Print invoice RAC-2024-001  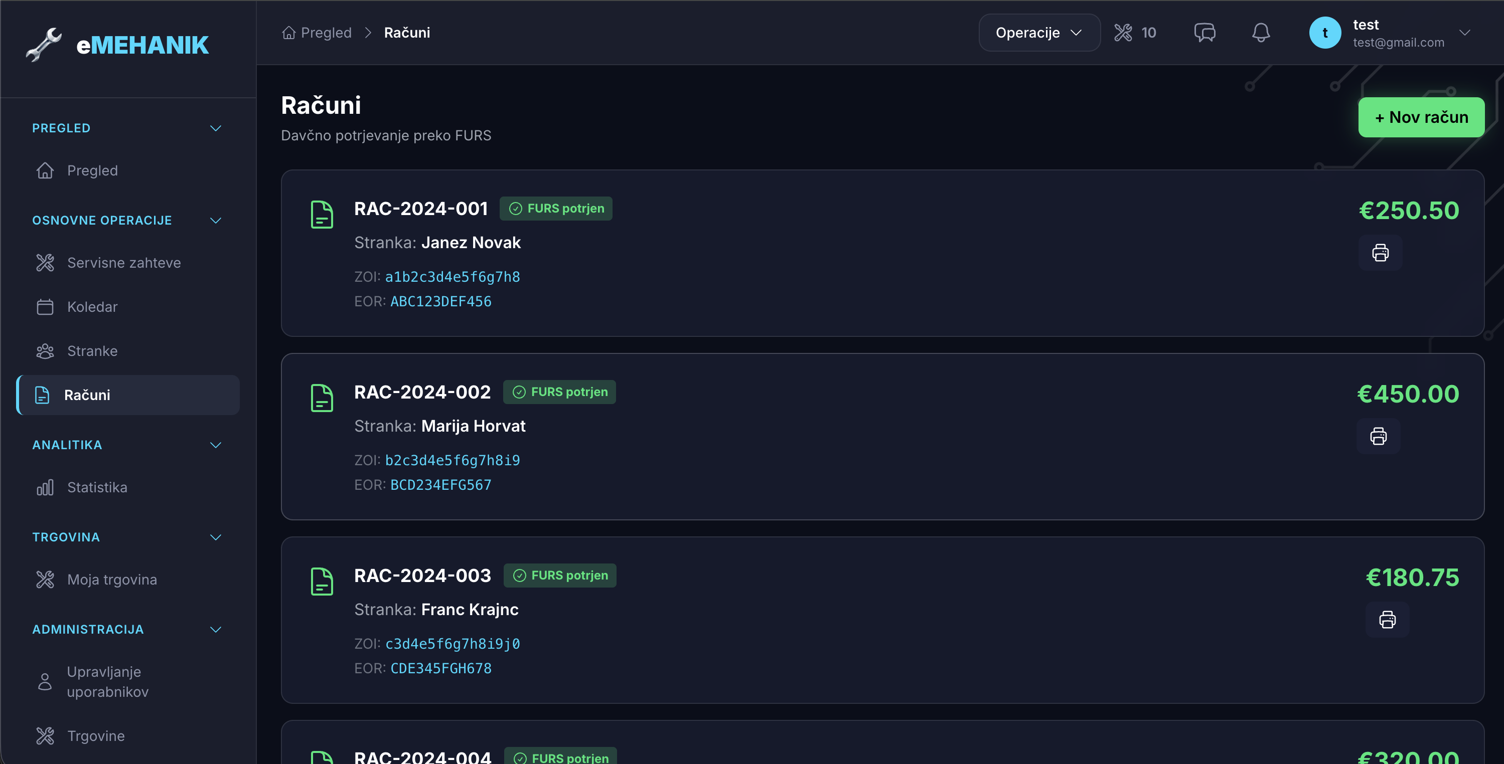(1380, 253)
